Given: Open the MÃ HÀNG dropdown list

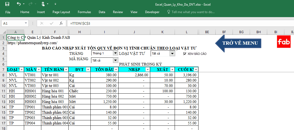Looking at the screenshot, I should pos(116,60).
